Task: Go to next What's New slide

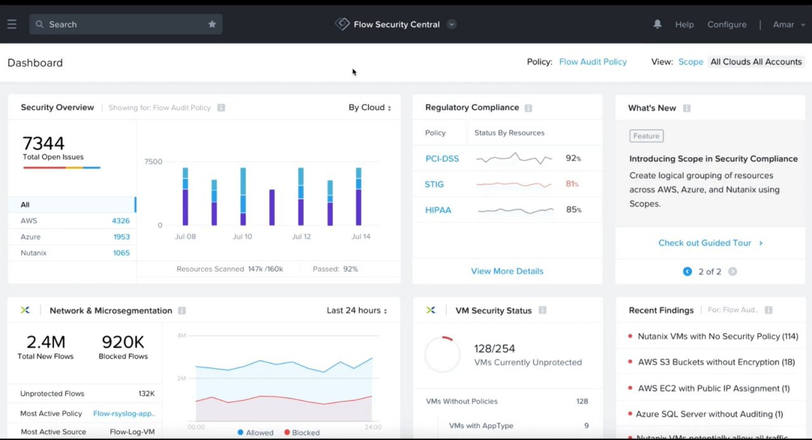Action: coord(732,272)
